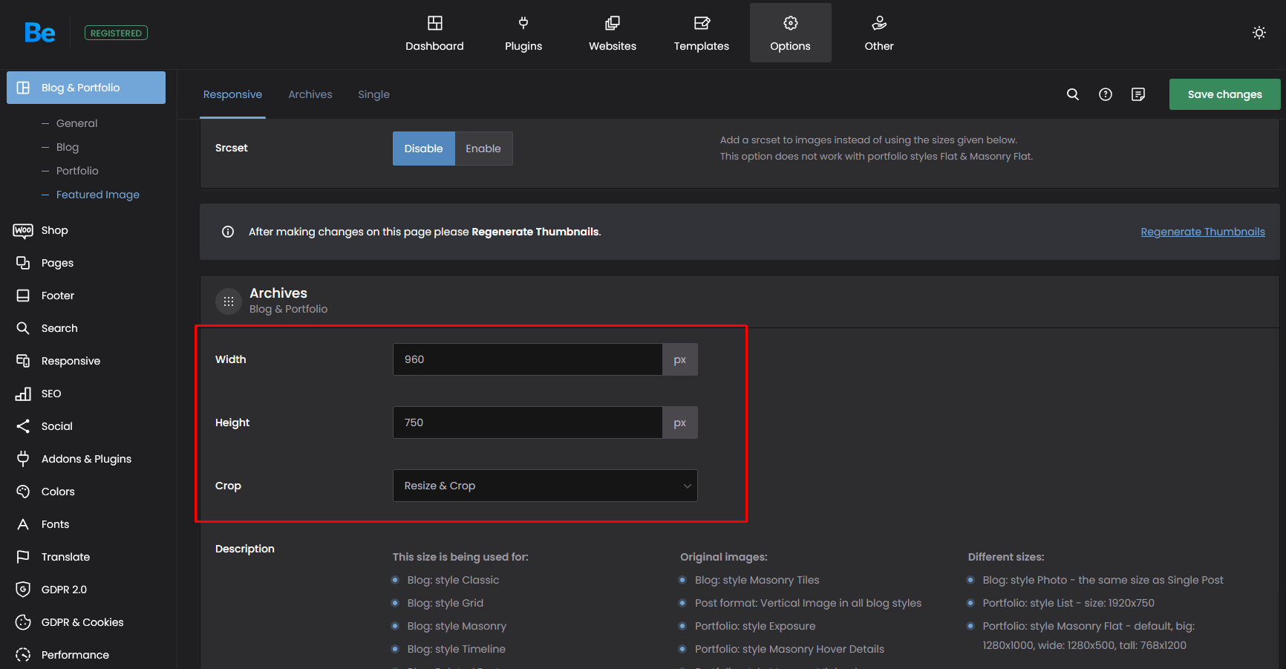Click the GDPR 2.0 shield icon
Viewport: 1286px width, 669px height.
(23, 590)
